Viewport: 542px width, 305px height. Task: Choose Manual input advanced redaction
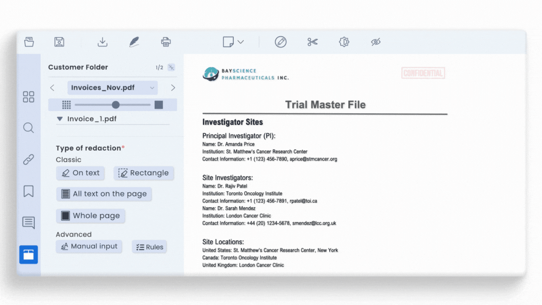(89, 247)
